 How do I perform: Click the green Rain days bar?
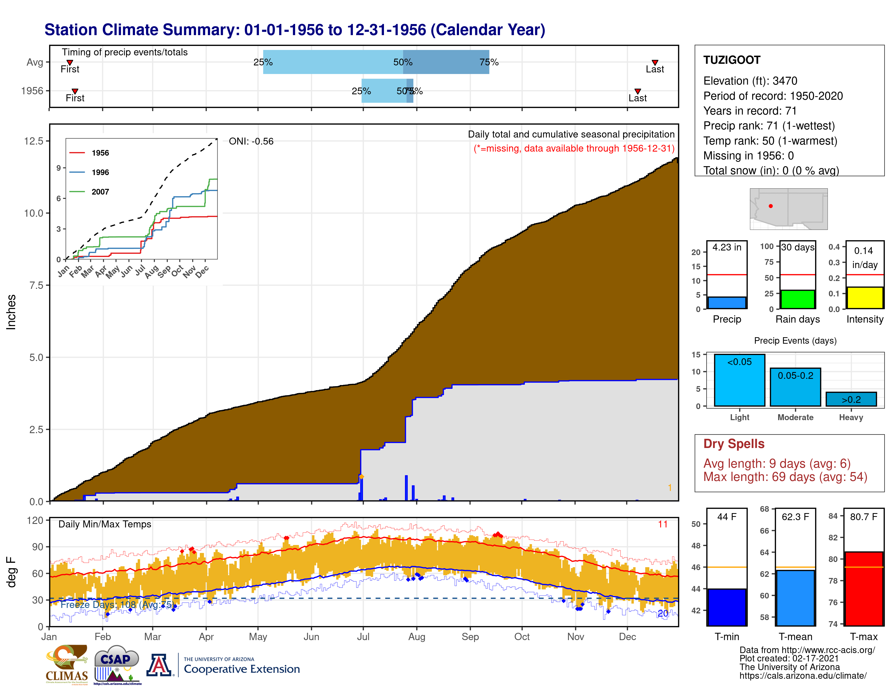(798, 299)
